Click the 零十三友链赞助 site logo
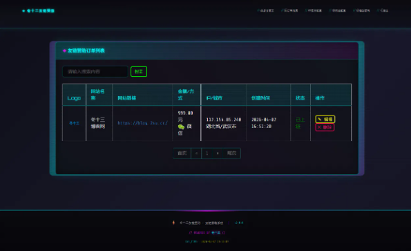Viewport: 411px width, 251px height. click(38, 11)
